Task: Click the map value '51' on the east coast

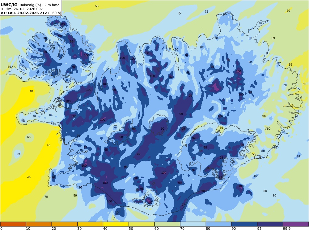Action: click(292, 106)
